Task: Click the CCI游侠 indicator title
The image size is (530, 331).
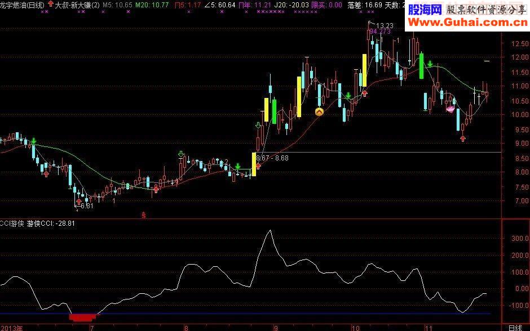Action: (x=12, y=223)
